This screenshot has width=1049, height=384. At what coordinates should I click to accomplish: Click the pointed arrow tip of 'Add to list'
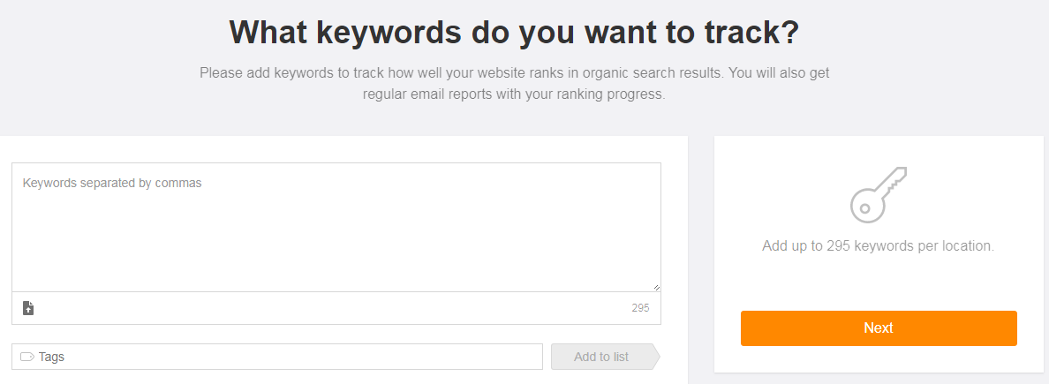(654, 357)
